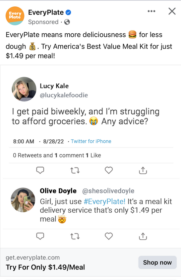The width and height of the screenshot is (181, 280).
Task: Open the three-dot options menu on ad
Action: click(x=151, y=11)
